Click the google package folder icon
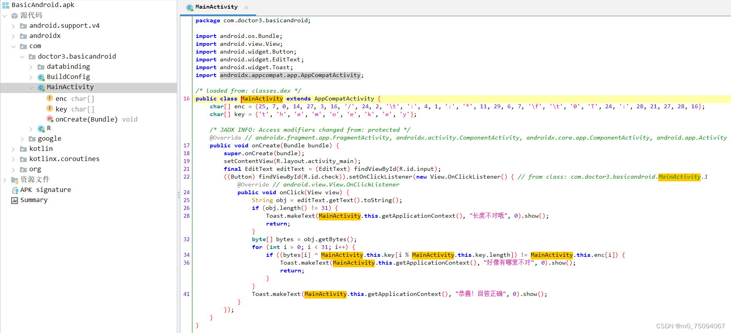The height and width of the screenshot is (333, 731). click(x=32, y=139)
